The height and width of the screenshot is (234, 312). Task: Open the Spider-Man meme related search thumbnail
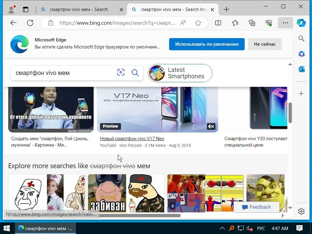[x=205, y=193]
